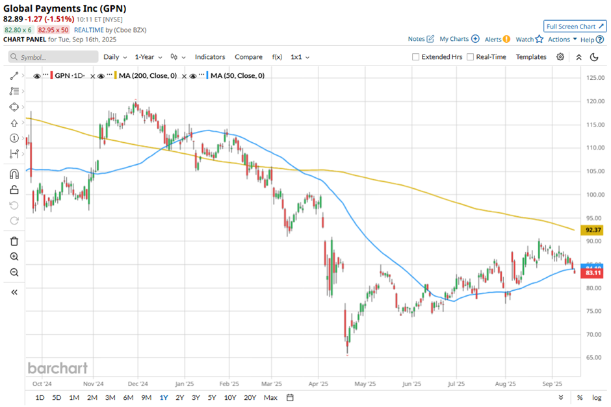
Task: Redo the last chart action
Action: (x=14, y=221)
